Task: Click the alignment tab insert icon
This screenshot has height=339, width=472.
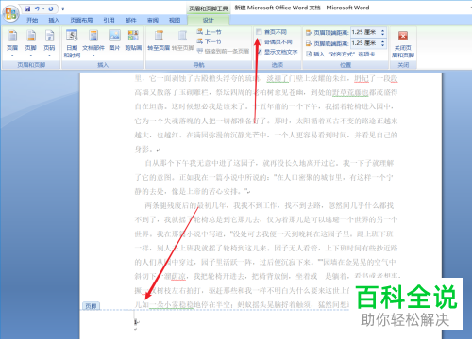Action: 309,55
